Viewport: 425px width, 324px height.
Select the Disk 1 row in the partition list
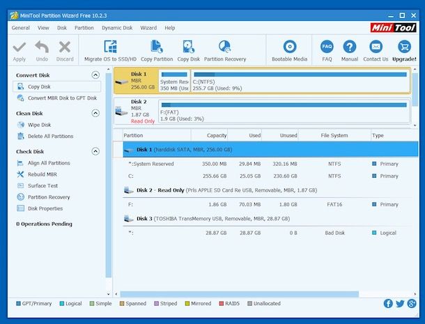(270, 149)
